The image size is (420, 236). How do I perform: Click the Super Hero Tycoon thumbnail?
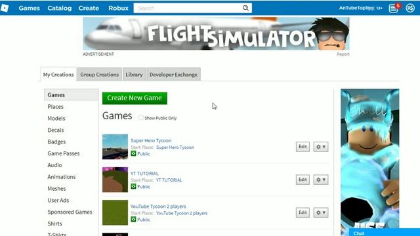115,147
